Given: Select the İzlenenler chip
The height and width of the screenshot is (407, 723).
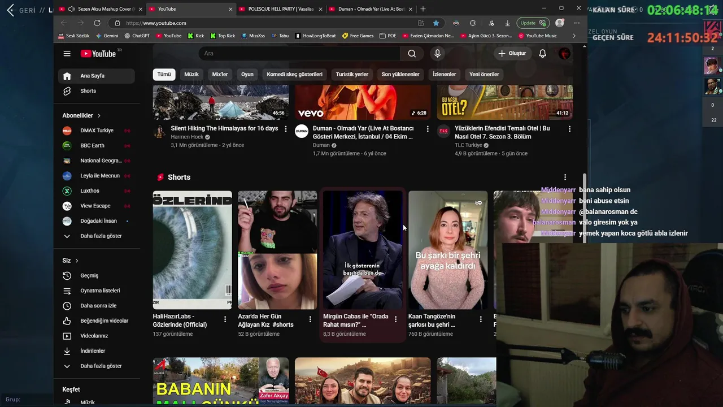Looking at the screenshot, I should [444, 74].
